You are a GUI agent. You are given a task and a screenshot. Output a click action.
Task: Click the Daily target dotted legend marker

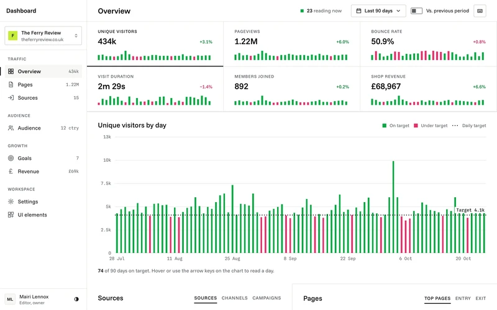pyautogui.click(x=455, y=126)
